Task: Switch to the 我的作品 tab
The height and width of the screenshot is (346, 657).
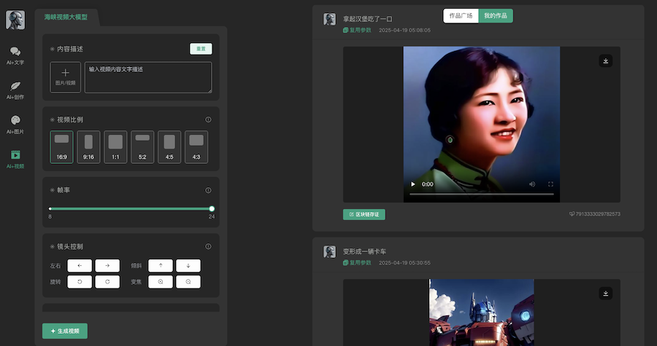Action: pyautogui.click(x=496, y=15)
